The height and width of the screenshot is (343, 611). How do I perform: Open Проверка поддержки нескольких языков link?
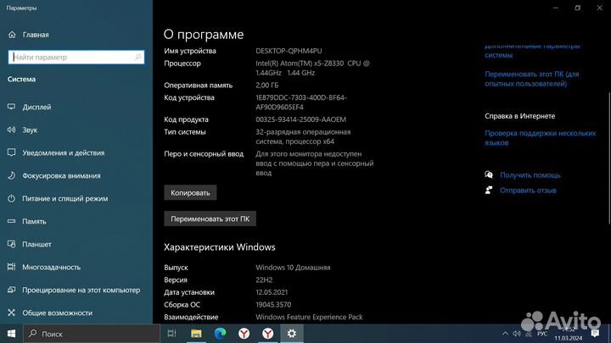coord(540,138)
